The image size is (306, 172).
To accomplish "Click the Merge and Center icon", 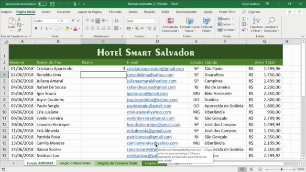I will click(x=116, y=29).
